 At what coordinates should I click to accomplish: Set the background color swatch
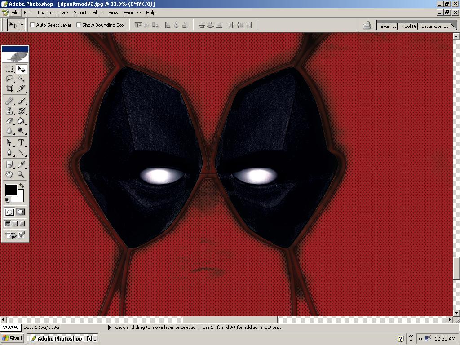point(20,197)
